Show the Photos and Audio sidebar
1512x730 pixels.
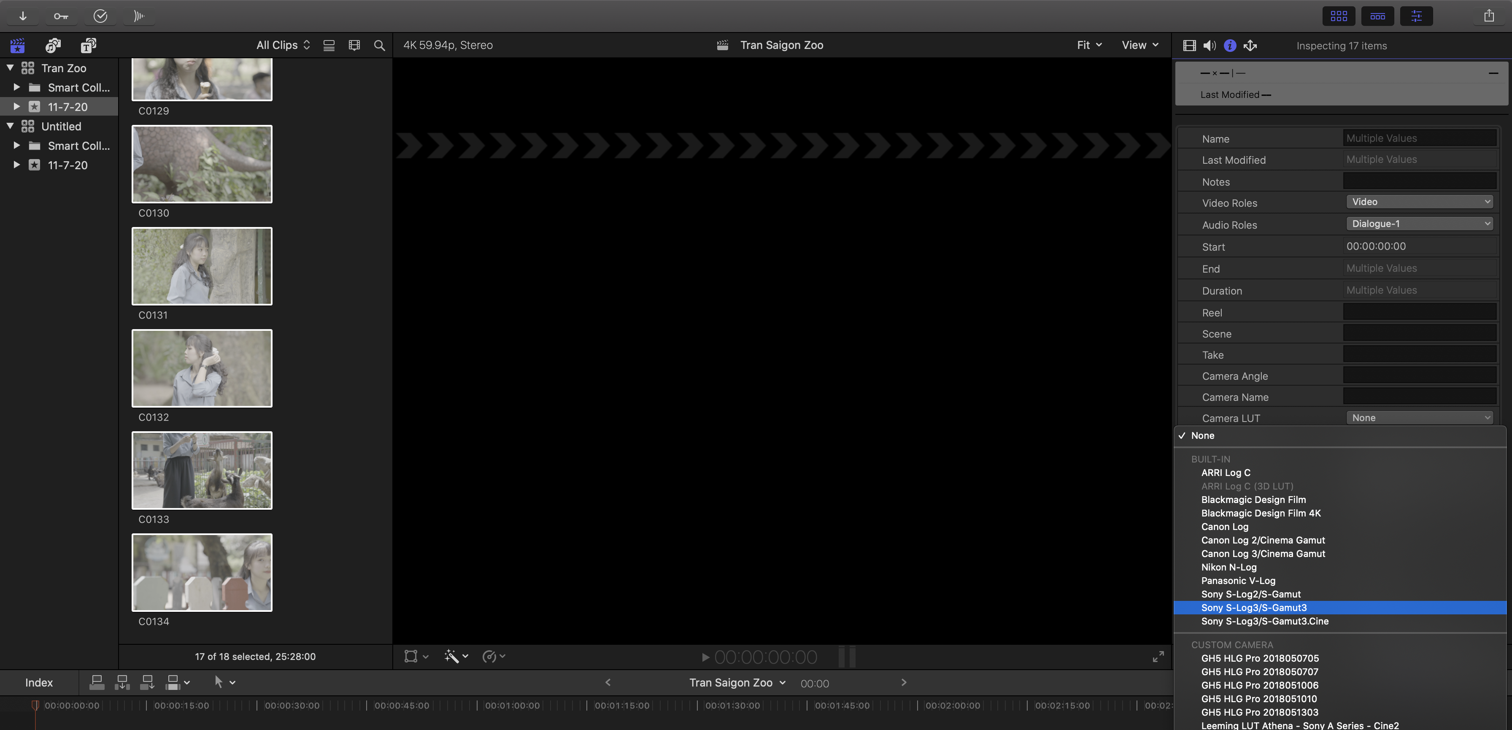54,45
